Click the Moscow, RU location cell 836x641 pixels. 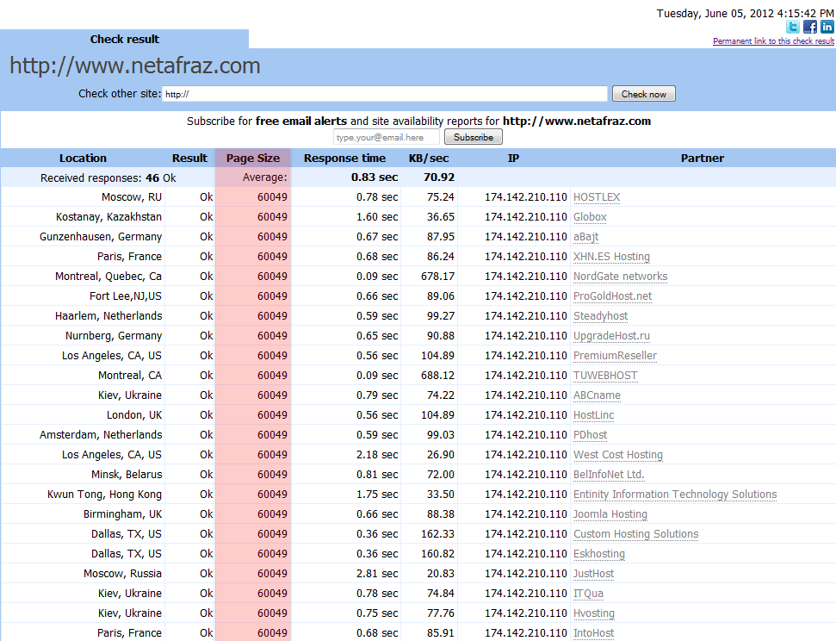coord(132,197)
